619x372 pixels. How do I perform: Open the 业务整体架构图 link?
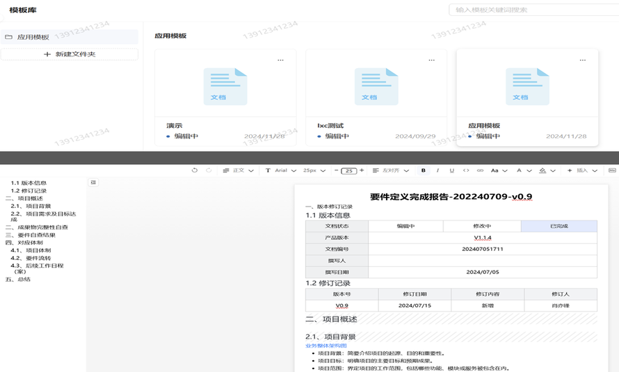(326, 346)
